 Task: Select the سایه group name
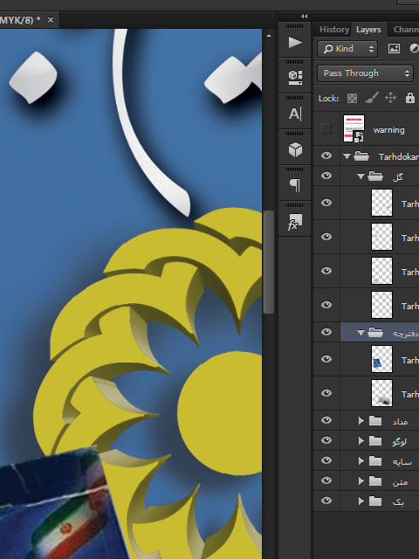pos(402,462)
